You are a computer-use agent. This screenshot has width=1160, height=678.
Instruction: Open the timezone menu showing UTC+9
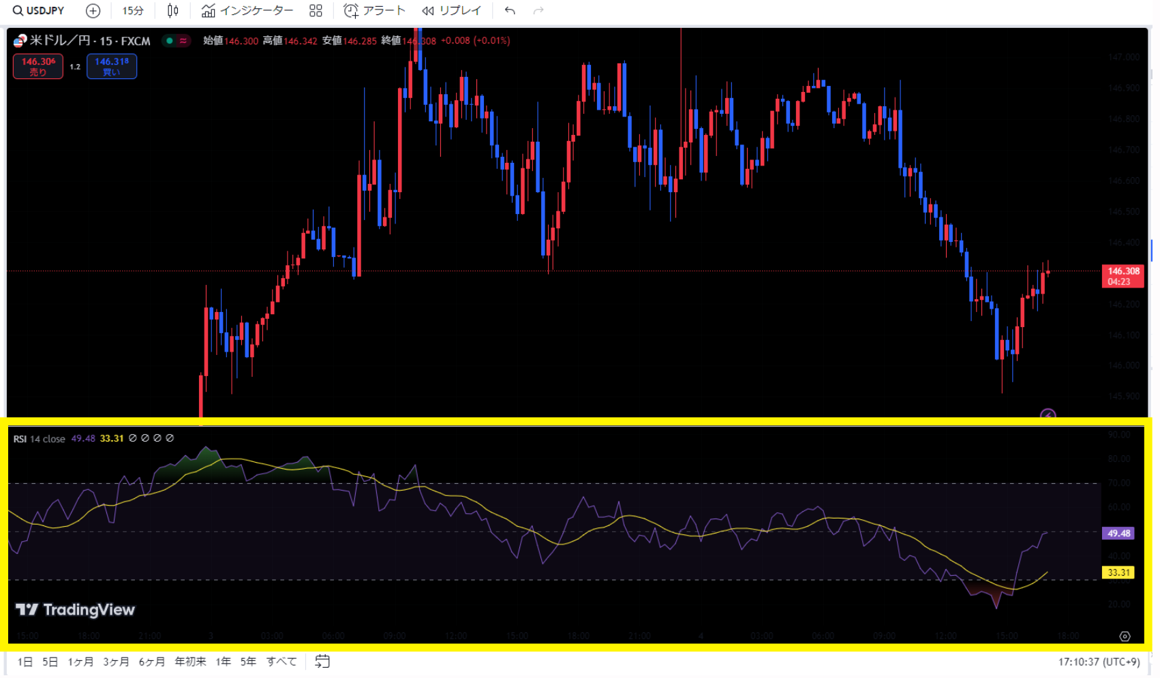(1099, 662)
